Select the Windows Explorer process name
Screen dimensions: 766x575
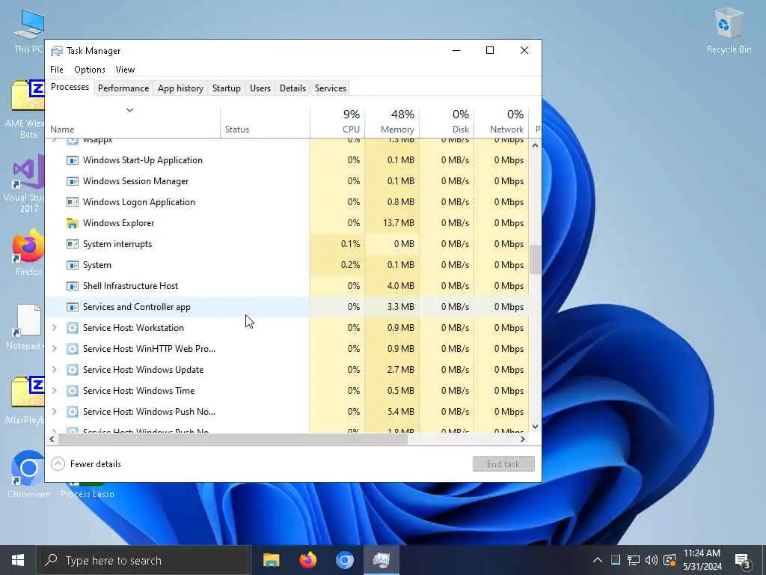[118, 223]
